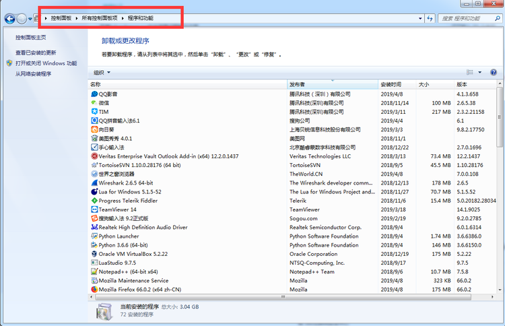Open 从网络安装程序 link
This screenshot has height=326, width=505.
(33, 74)
